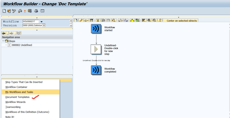
Task: Click the tree layout icon beside navigation arrows
Action: (19, 33)
